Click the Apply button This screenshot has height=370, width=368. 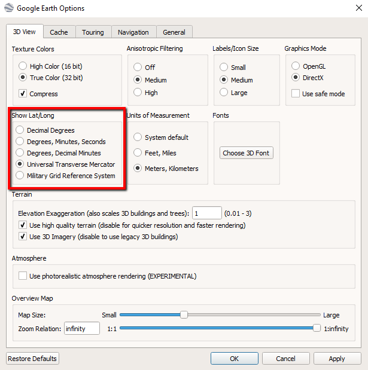[x=337, y=359]
